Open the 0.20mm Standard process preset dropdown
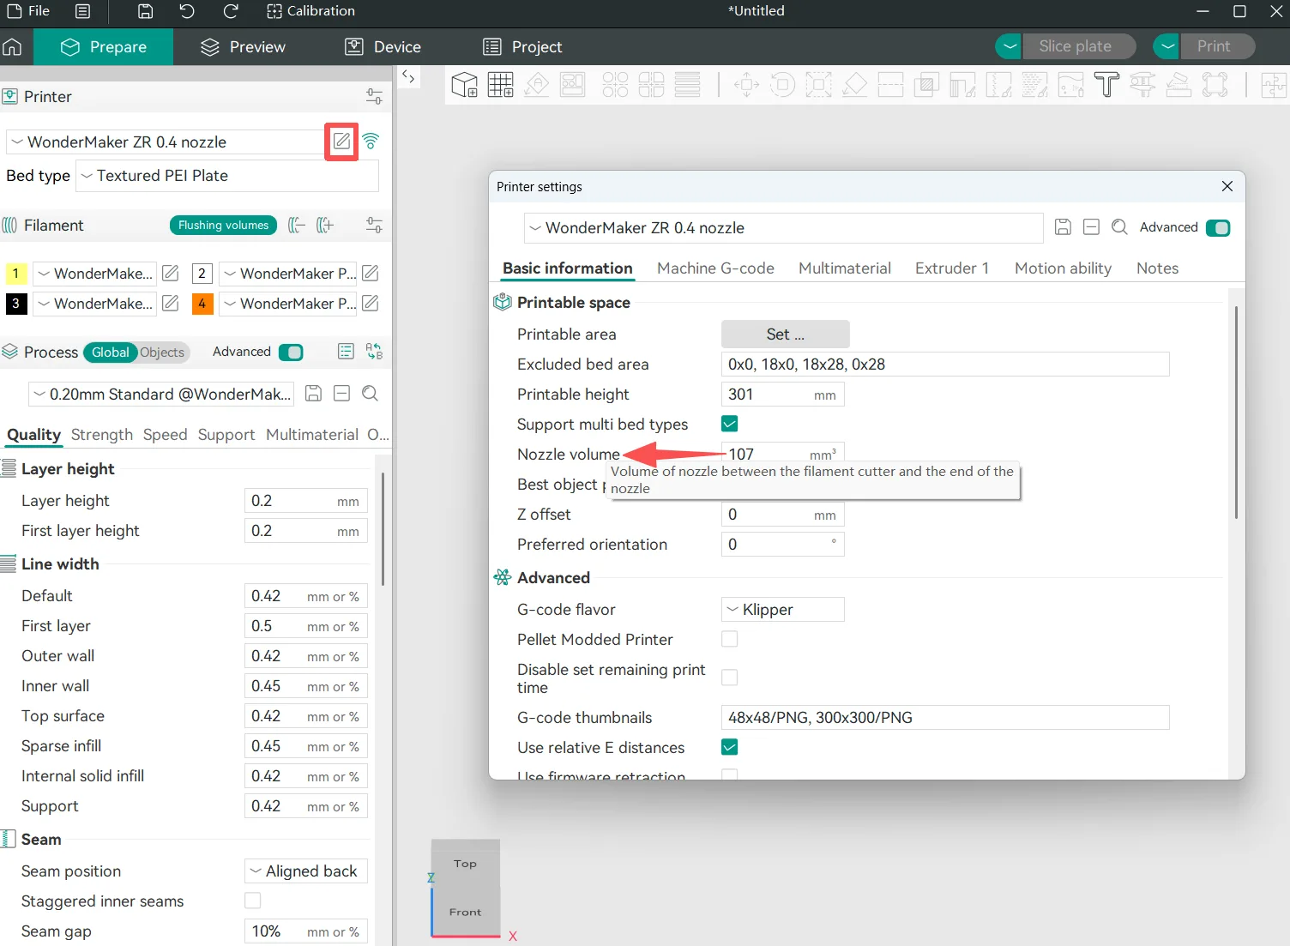1290x946 pixels. (x=161, y=395)
